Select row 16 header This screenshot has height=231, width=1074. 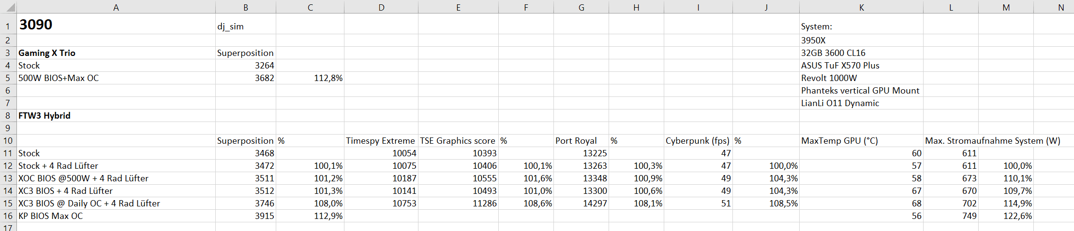tap(8, 216)
